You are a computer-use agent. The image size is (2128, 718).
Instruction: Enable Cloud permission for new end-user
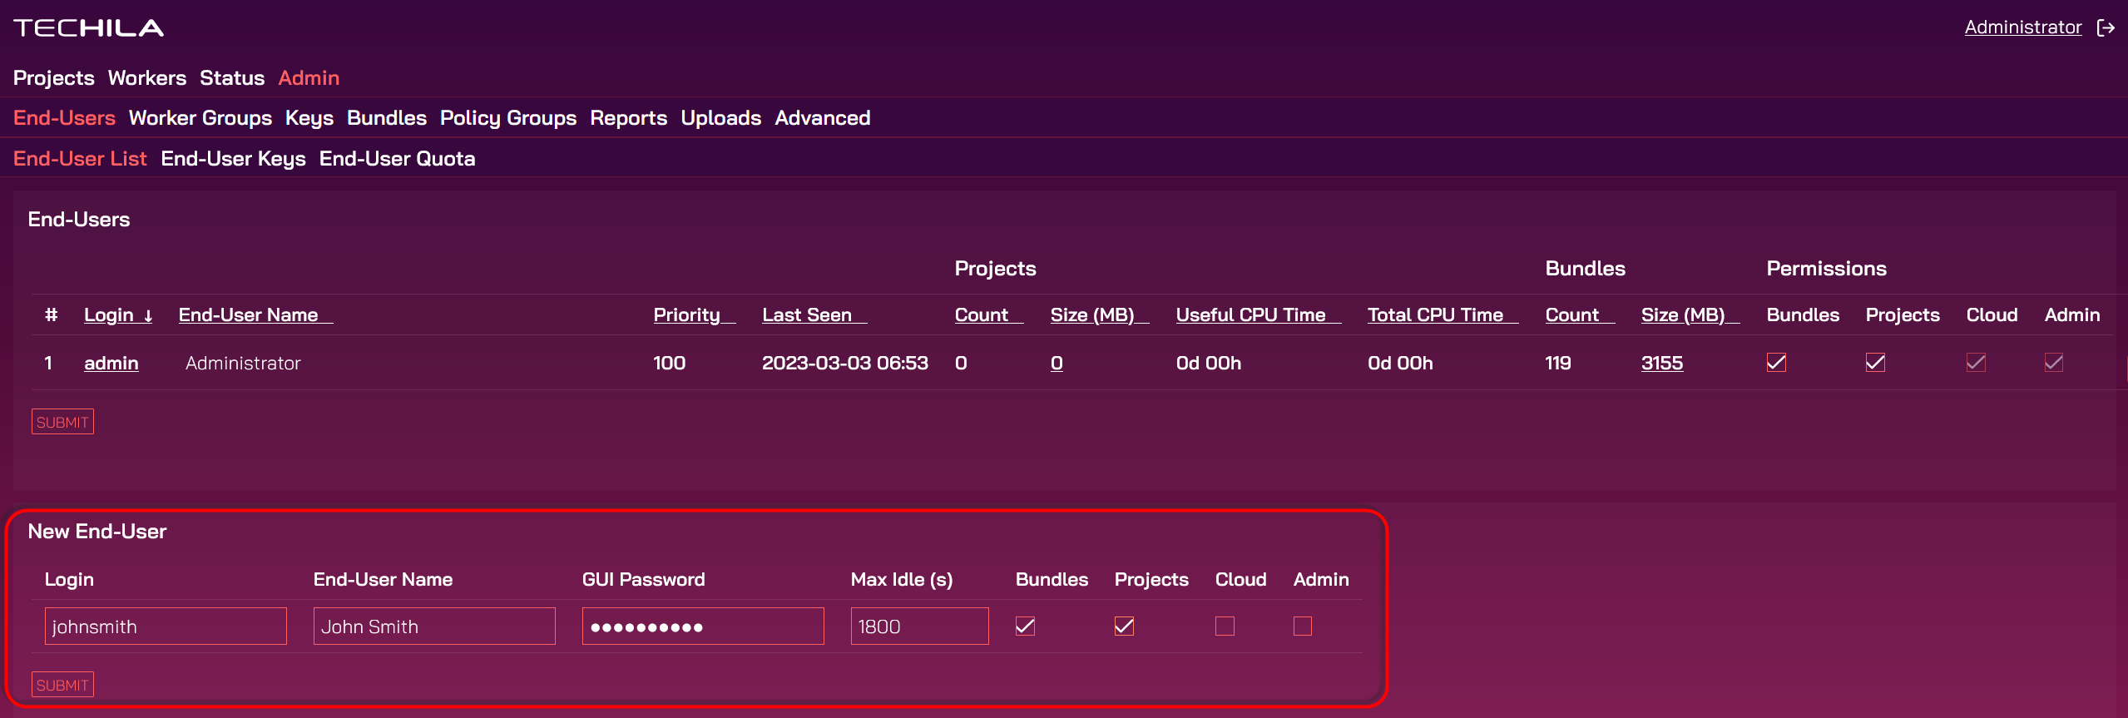click(x=1225, y=626)
